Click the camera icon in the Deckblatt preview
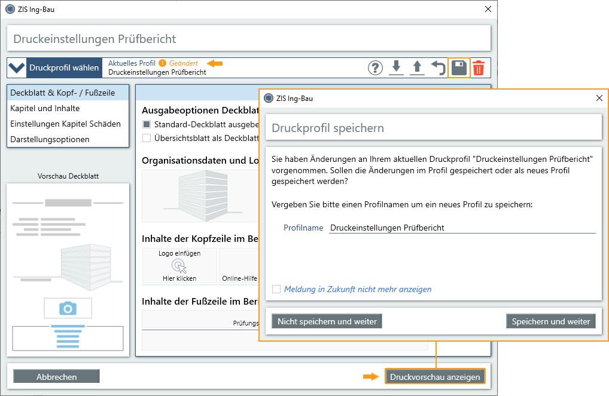 click(x=67, y=308)
